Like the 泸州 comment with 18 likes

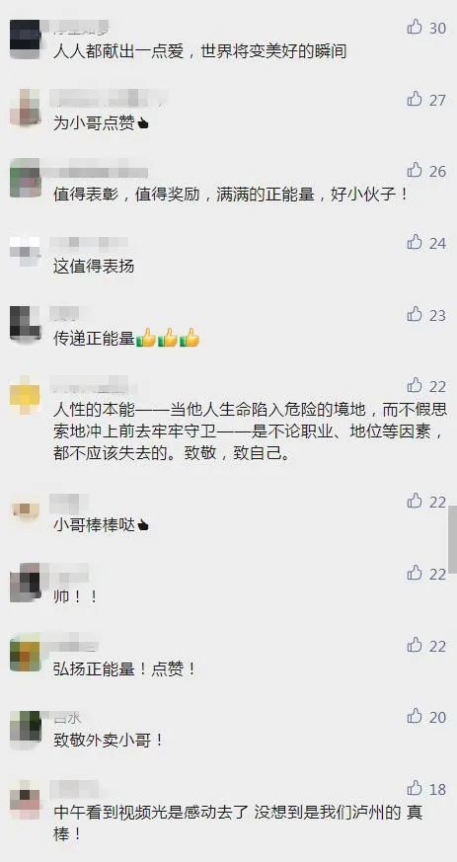click(415, 788)
